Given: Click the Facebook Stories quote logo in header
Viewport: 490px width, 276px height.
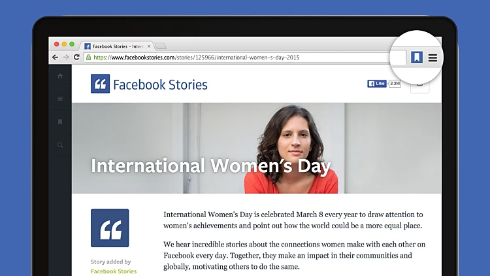Looking at the screenshot, I should (x=100, y=84).
